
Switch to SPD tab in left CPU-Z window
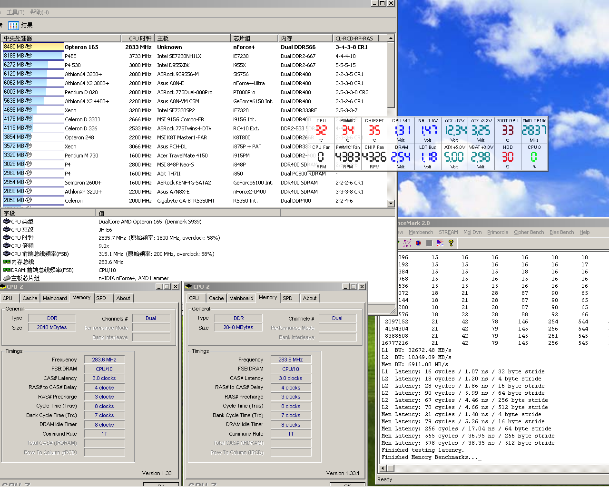click(101, 298)
